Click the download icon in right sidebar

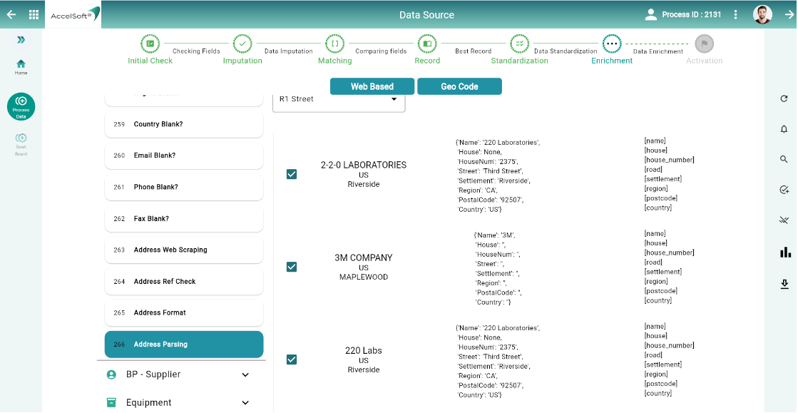tap(784, 284)
